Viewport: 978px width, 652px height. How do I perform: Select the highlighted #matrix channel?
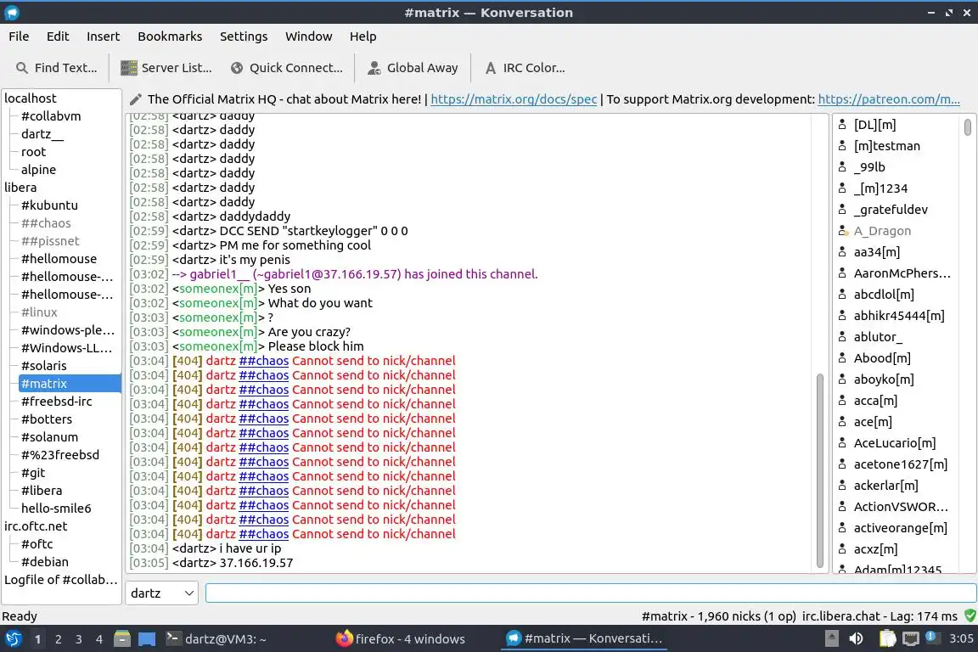(x=70, y=384)
